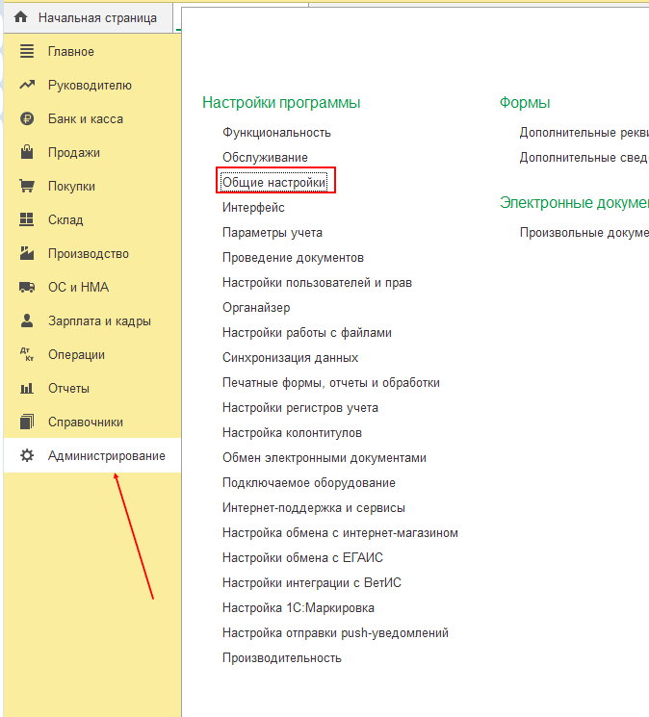
Task: Click the Главное hamburger menu icon
Action: click(27, 51)
